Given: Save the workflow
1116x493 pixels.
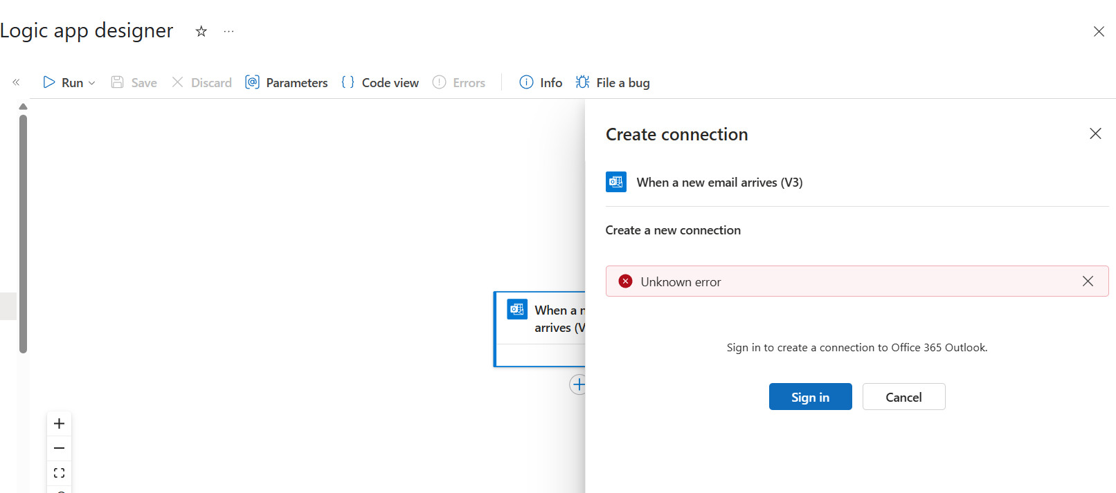Looking at the screenshot, I should point(134,82).
